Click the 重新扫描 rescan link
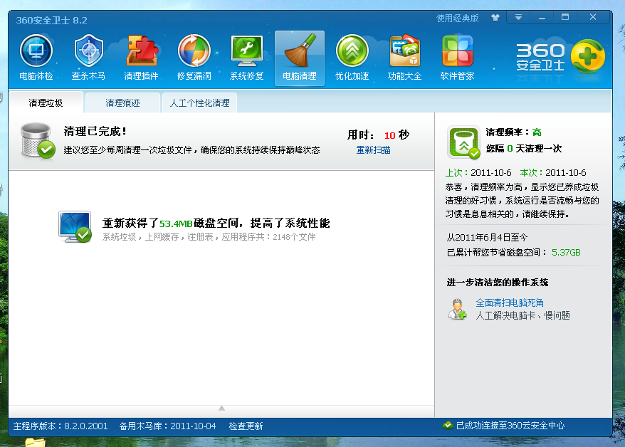Screen dimensions: 625x447 point(373,149)
